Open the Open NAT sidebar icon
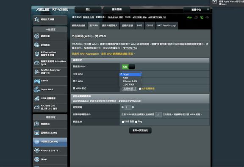 [37, 89]
